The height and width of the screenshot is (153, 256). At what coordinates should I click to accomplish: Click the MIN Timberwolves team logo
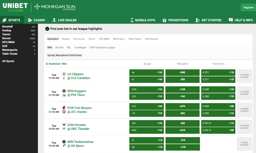coord(64,141)
